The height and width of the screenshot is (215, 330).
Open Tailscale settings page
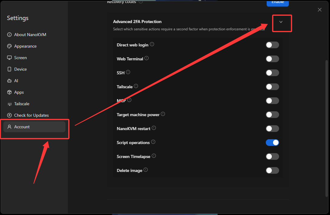pos(34,104)
